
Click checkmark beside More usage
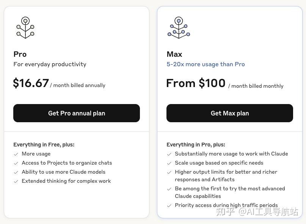(16, 154)
